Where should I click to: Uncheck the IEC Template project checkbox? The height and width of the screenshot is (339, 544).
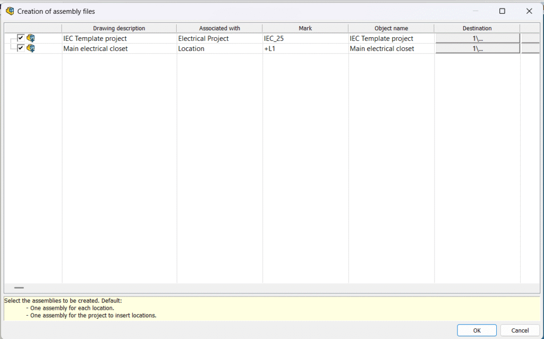click(x=21, y=38)
